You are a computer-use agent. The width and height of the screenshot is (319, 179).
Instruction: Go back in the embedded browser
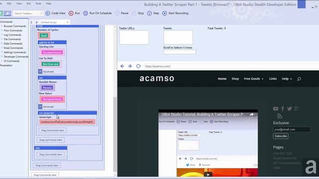pyautogui.click(x=122, y=66)
